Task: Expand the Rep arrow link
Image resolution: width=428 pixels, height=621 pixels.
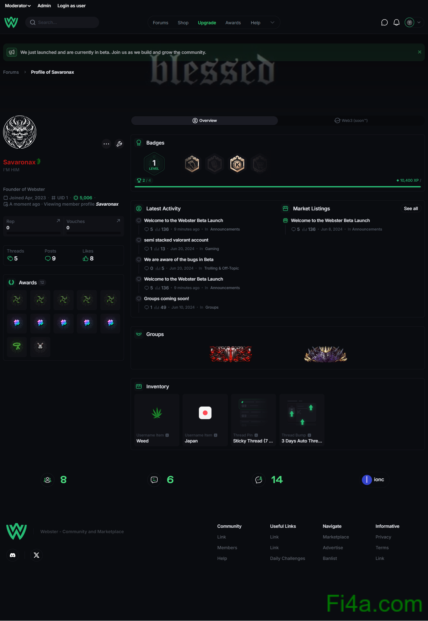Action: (58, 221)
